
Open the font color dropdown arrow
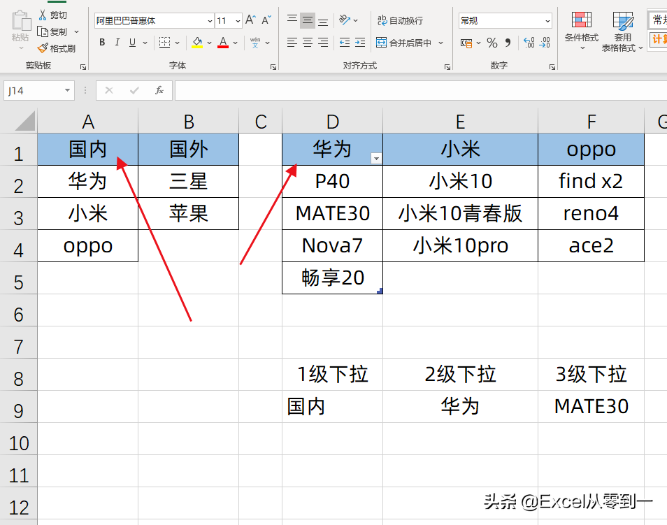[235, 43]
